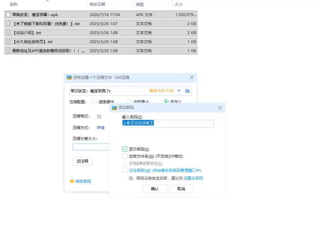This screenshot has width=315, height=251.
Task: Expand the archive path dropdown arrow
Action: point(179,91)
